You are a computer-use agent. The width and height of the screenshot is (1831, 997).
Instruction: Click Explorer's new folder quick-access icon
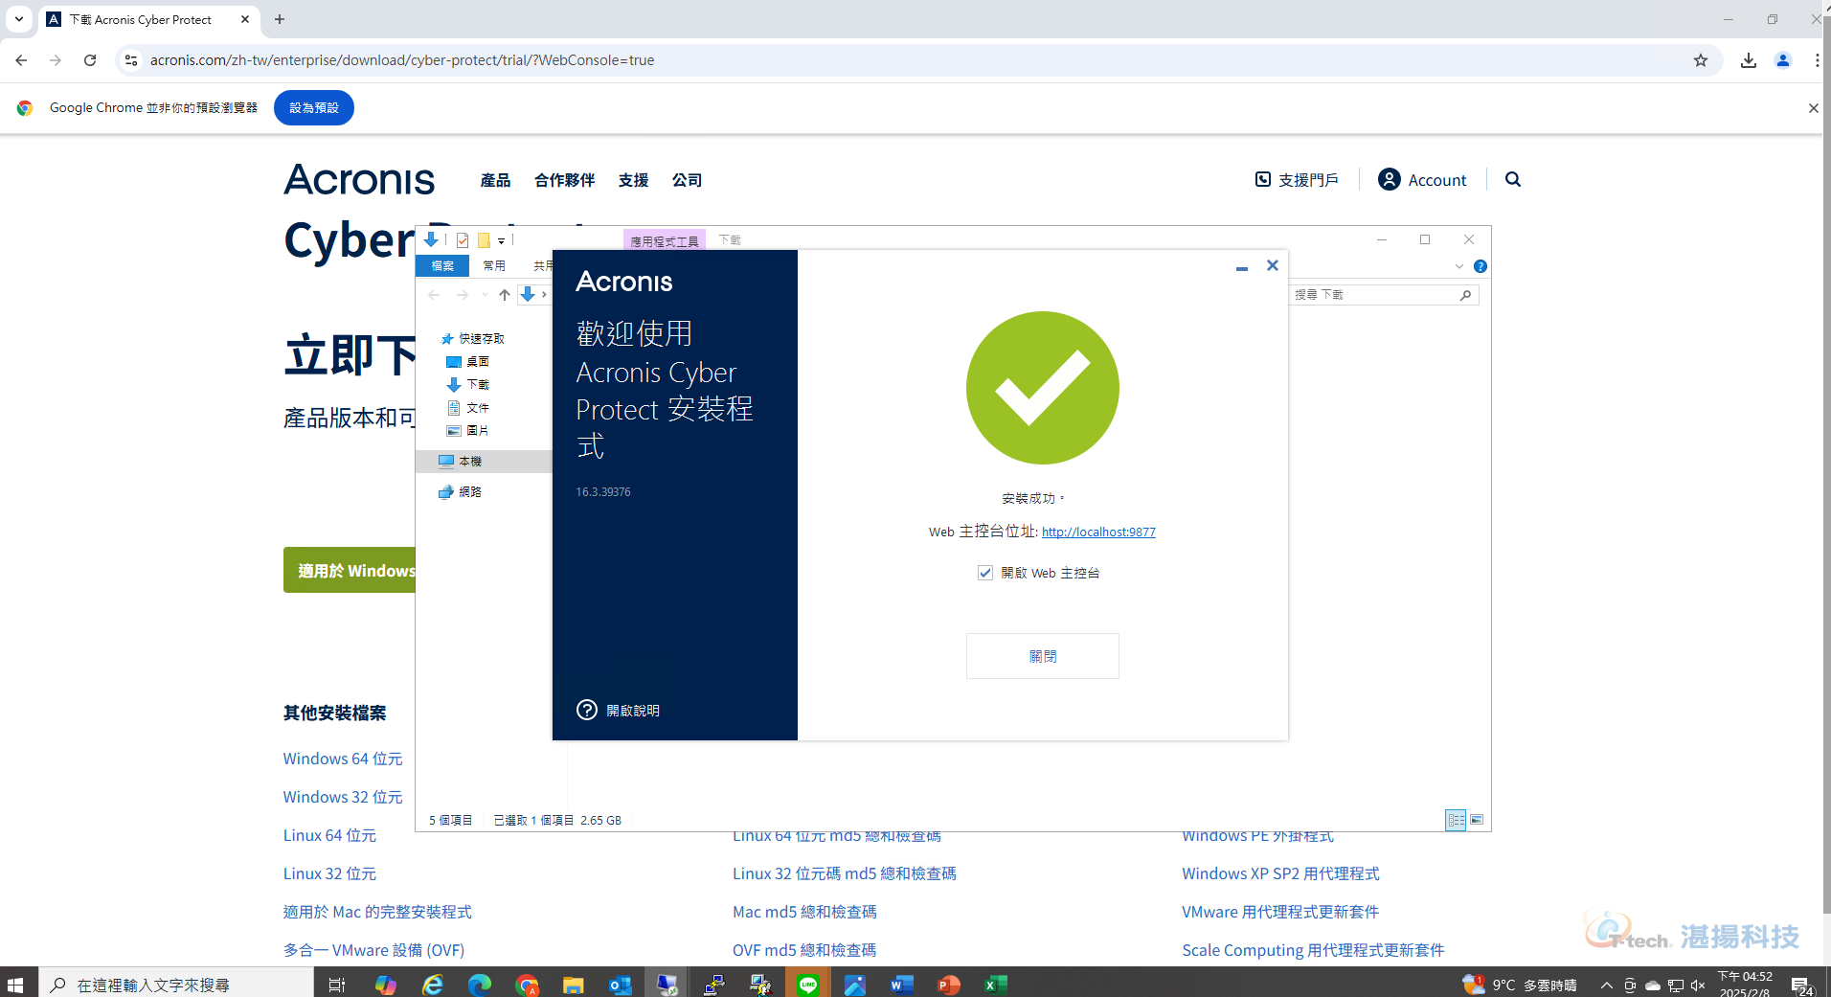pyautogui.click(x=484, y=240)
